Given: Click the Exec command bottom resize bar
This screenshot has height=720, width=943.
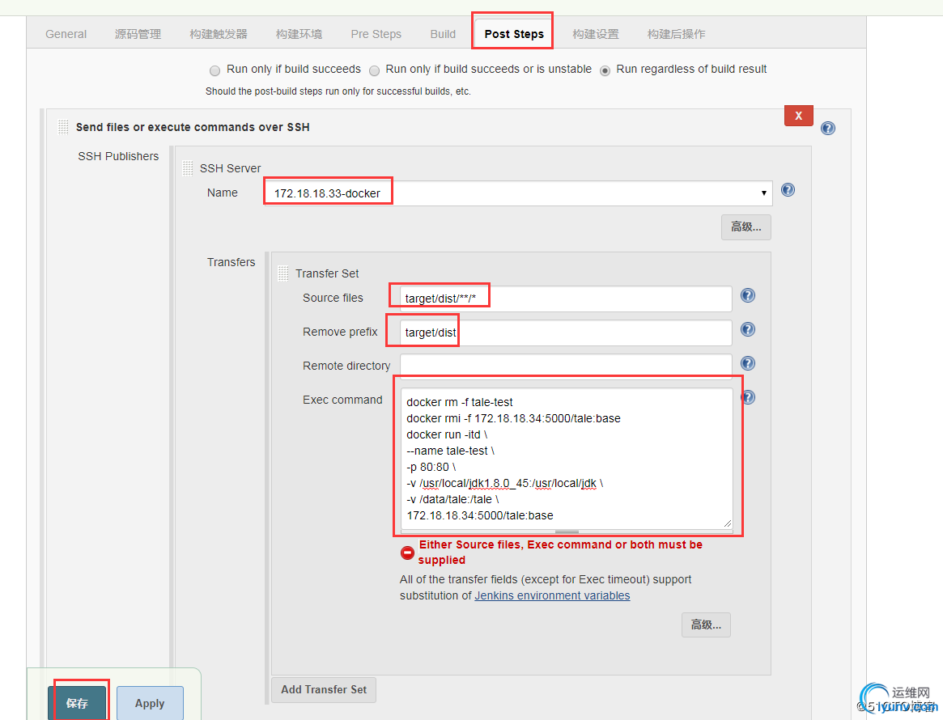Looking at the screenshot, I should 567,532.
